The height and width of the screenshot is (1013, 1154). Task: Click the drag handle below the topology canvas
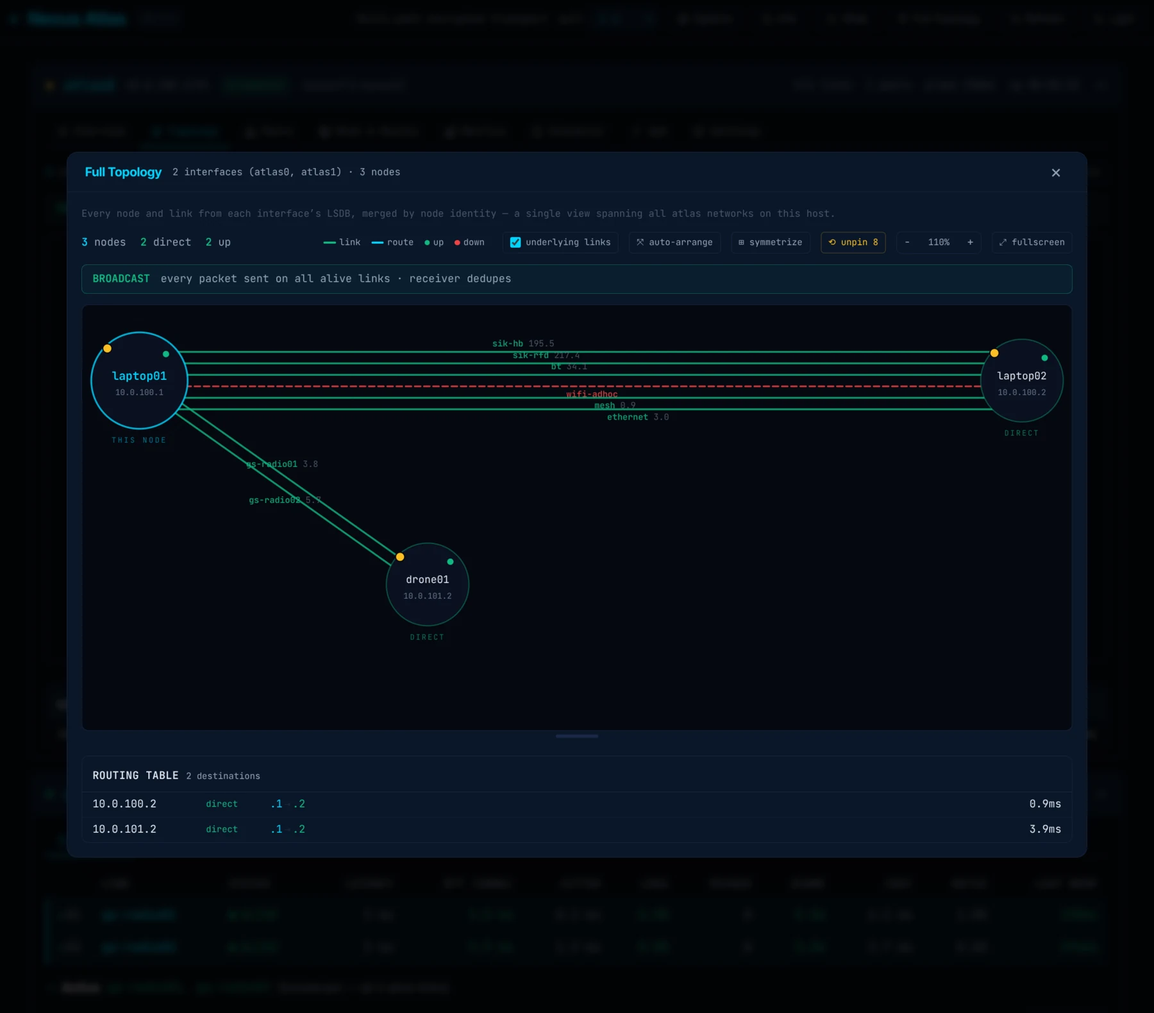[577, 736]
